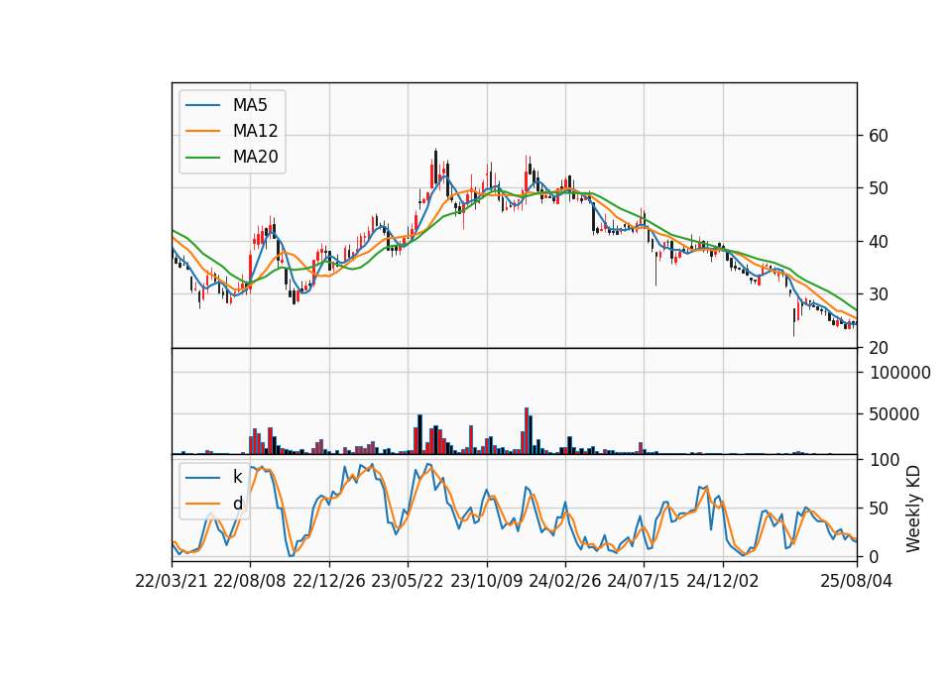Click the 22/03/21 date tick label
The image size is (952, 684).
click(172, 581)
